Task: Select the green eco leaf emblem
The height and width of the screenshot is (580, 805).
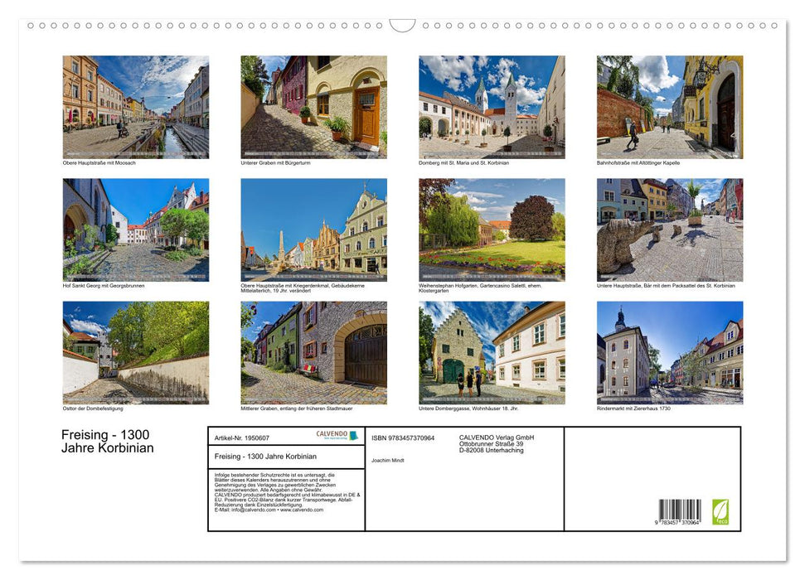Action: coord(720,511)
